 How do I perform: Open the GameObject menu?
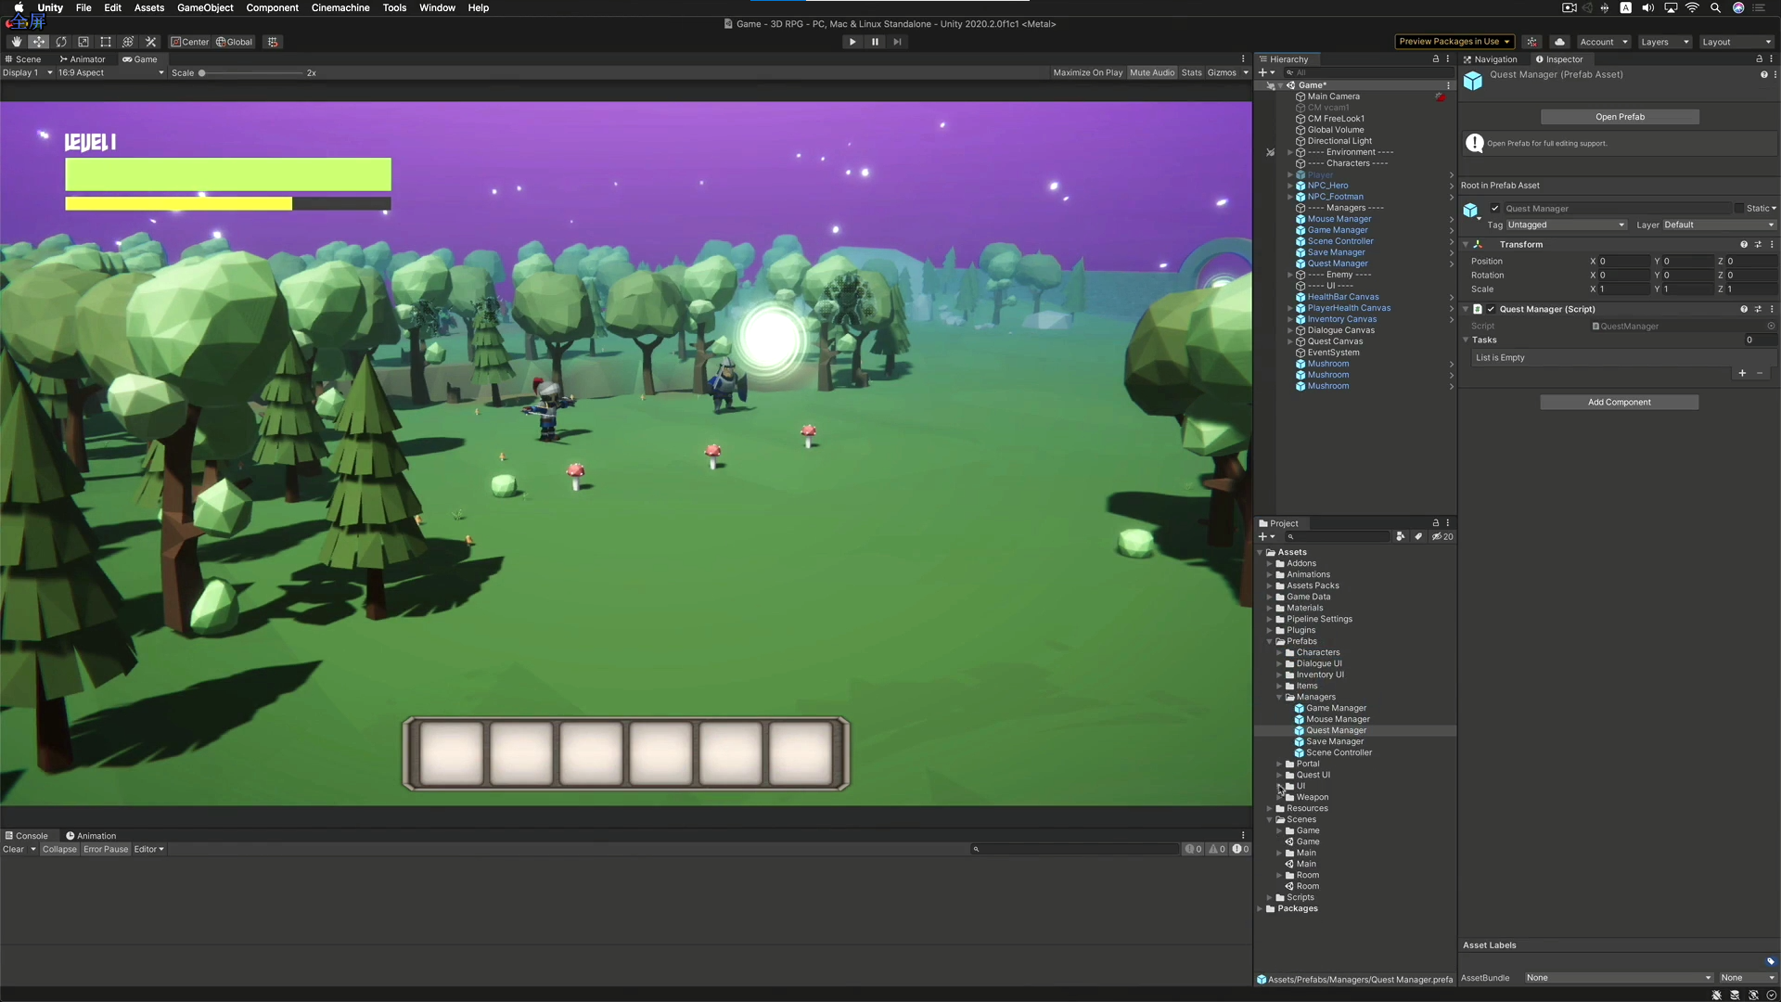(205, 7)
